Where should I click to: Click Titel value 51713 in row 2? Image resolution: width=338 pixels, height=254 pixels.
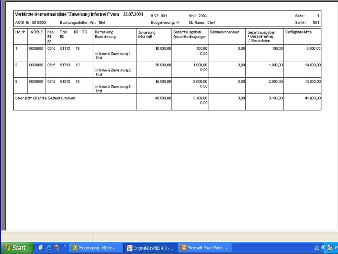(x=65, y=65)
